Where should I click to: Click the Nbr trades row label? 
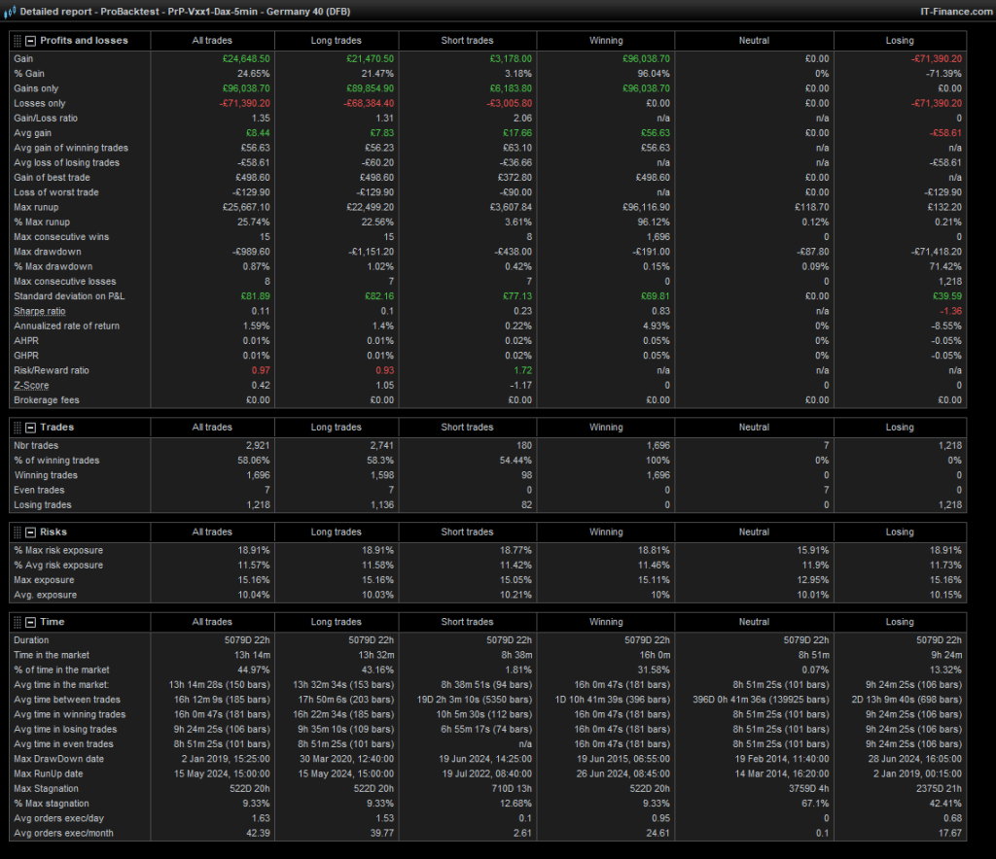click(34, 445)
